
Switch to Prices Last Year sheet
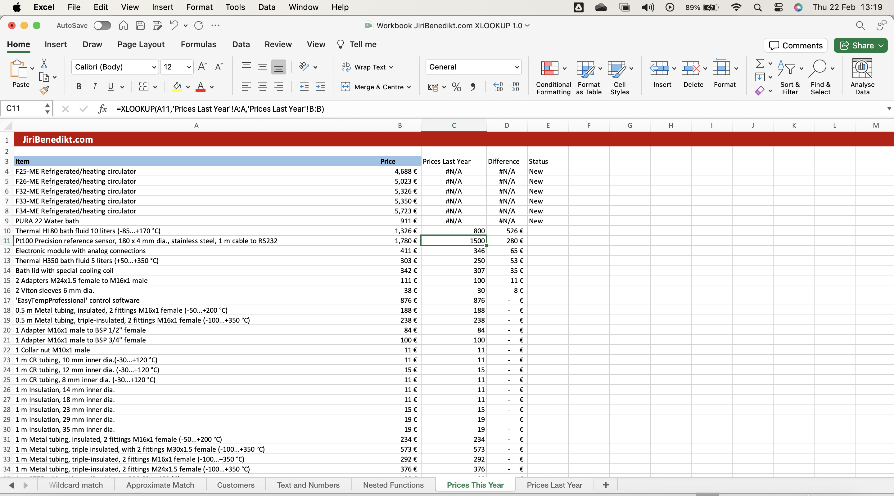pos(554,485)
